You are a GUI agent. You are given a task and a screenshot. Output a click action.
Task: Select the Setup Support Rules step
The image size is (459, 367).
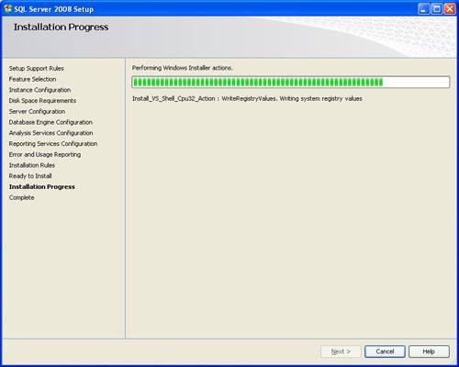click(x=37, y=68)
